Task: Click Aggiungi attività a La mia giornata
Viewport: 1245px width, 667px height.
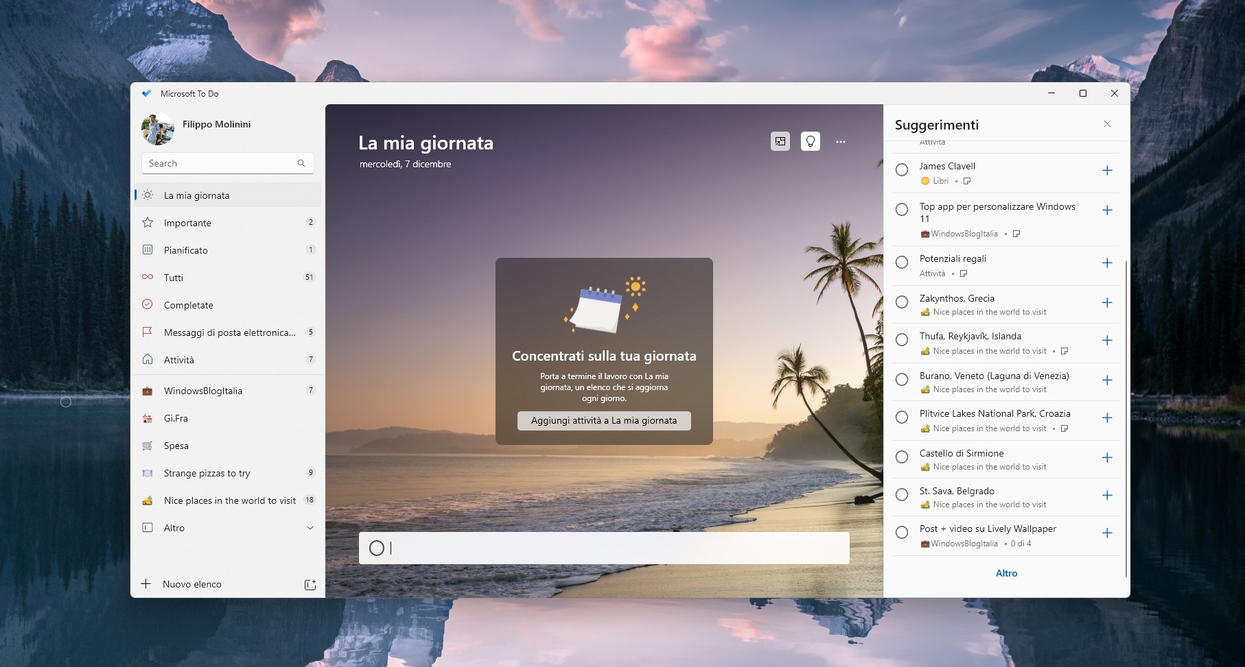Action: point(604,420)
